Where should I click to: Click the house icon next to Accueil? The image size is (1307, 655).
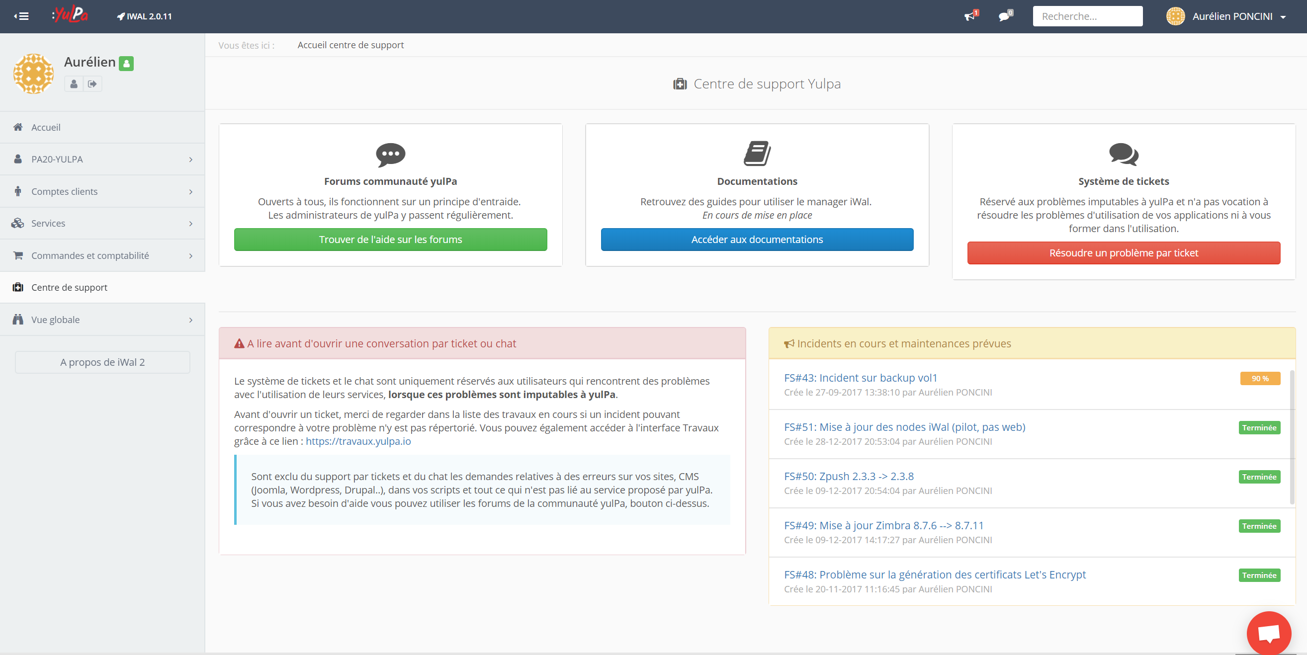click(x=18, y=127)
